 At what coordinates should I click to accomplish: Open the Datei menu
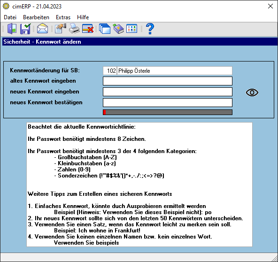10,17
